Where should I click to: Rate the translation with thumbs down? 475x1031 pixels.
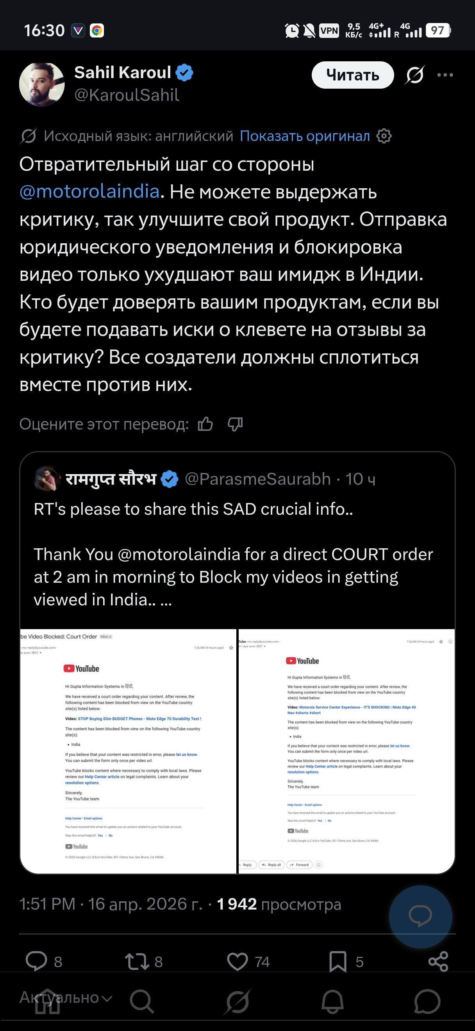tap(235, 424)
